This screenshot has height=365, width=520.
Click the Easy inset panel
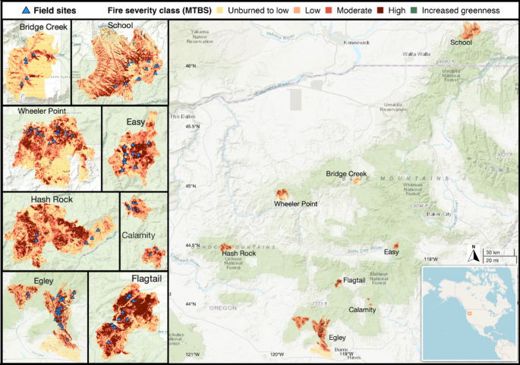[x=134, y=147]
